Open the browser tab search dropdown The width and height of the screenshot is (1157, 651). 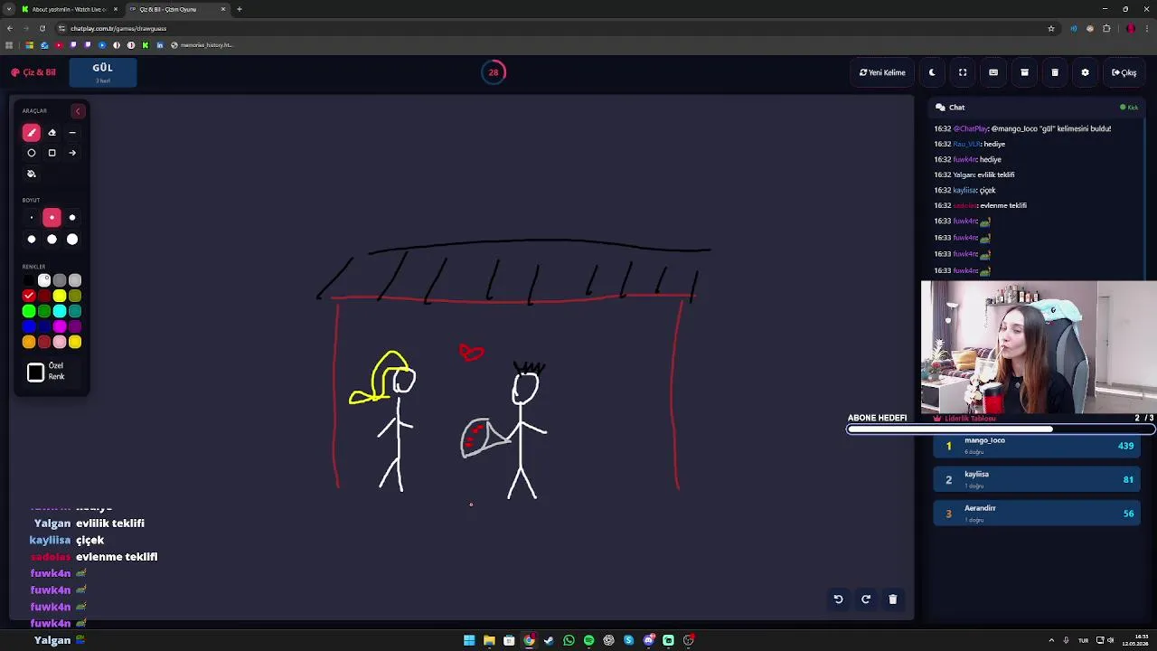click(x=9, y=9)
